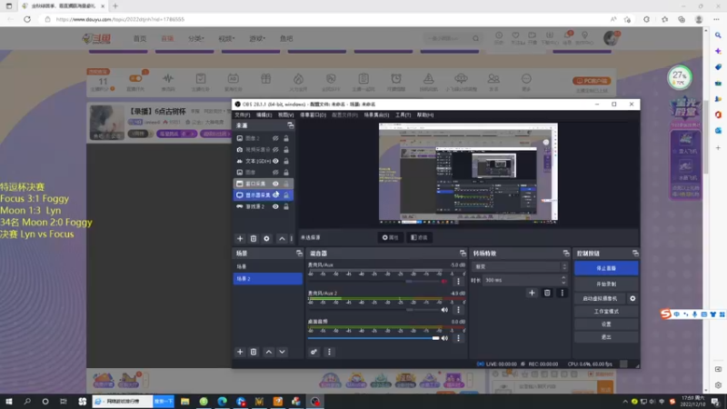Mute the 麦克风/Aux 2 channel speaker icon

point(444,310)
